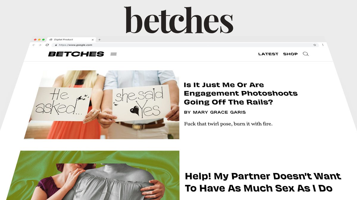Open new tab with plus icon

(x=99, y=39)
